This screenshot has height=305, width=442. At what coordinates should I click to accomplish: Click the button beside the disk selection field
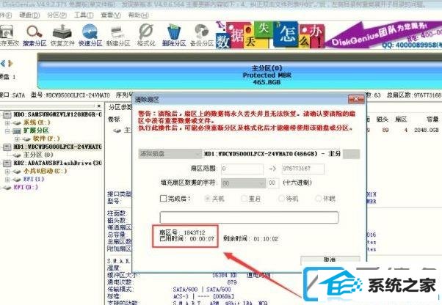coord(351,154)
